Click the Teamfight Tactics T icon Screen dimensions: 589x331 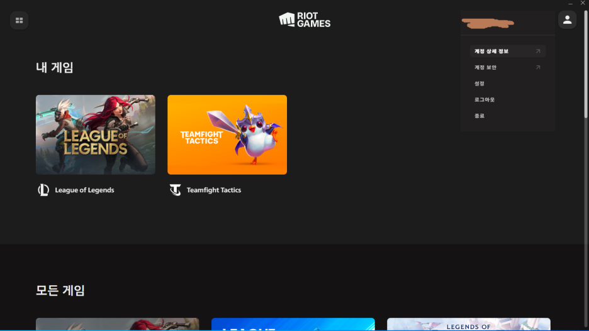point(175,190)
